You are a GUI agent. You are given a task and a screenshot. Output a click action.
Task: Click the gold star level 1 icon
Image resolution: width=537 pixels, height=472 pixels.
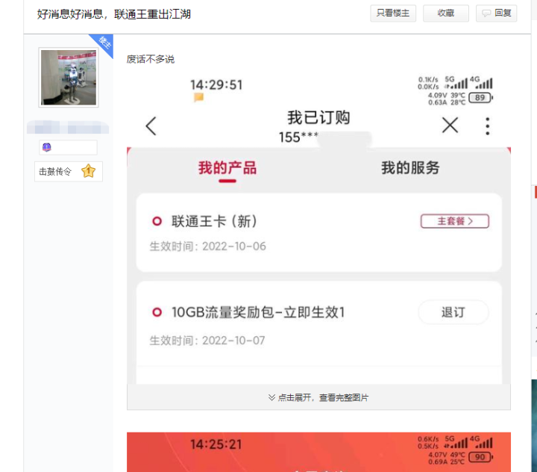[x=88, y=171]
